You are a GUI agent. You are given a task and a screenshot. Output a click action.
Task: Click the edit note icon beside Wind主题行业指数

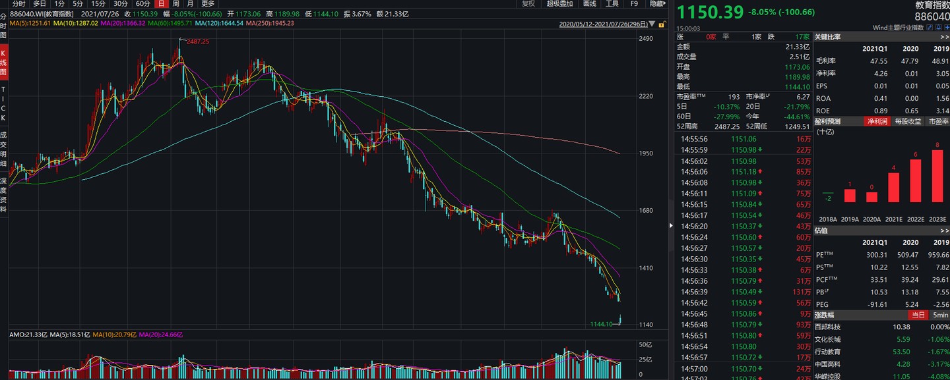930,28
